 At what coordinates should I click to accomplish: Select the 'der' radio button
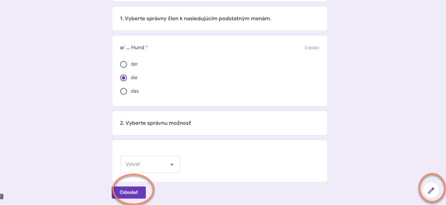(124, 64)
